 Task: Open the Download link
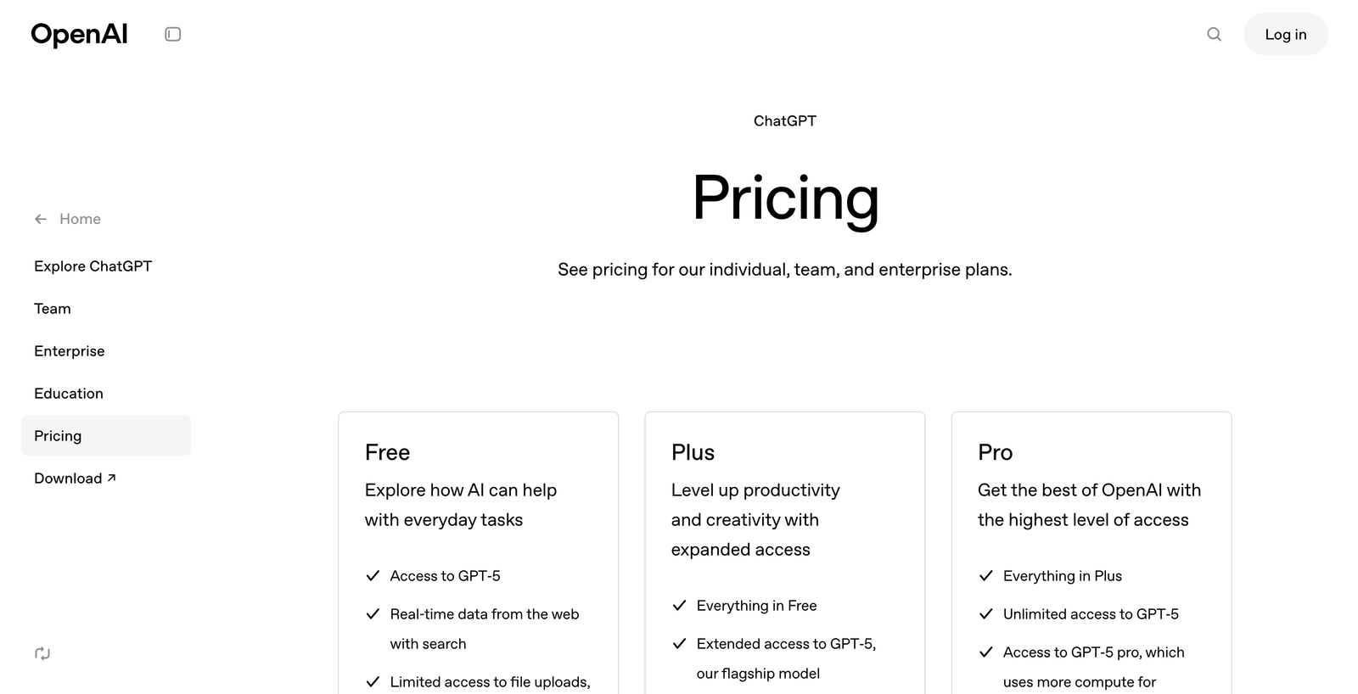coord(68,479)
